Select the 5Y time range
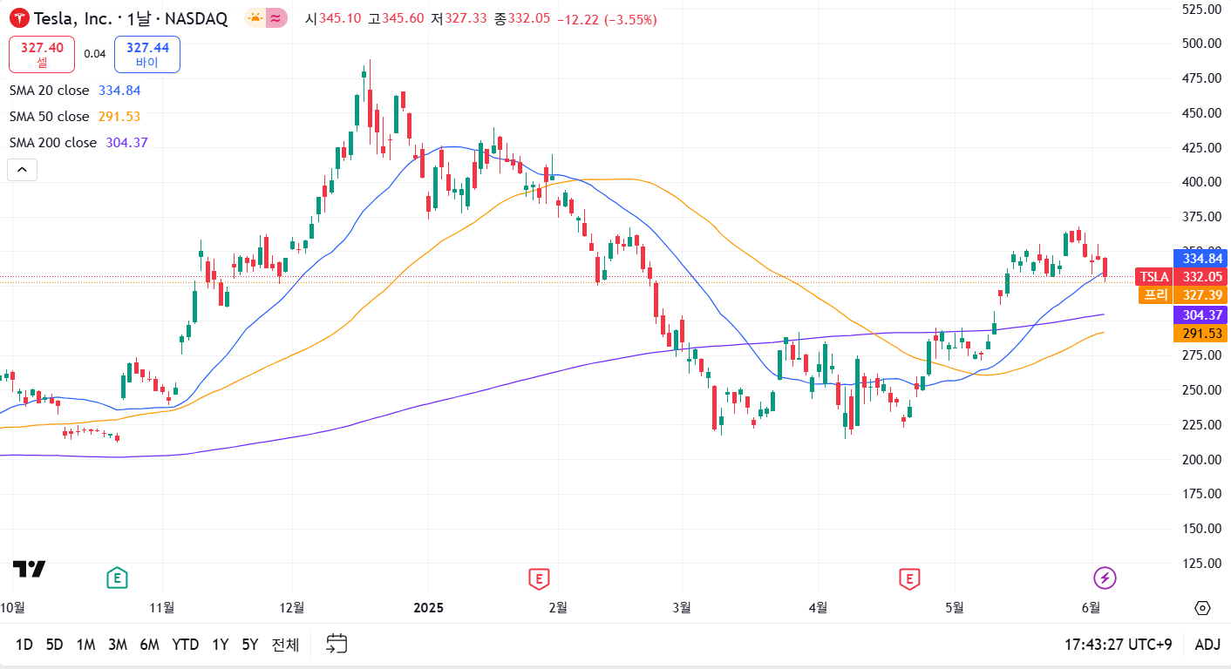The height and width of the screenshot is (669, 1231). pos(250,645)
